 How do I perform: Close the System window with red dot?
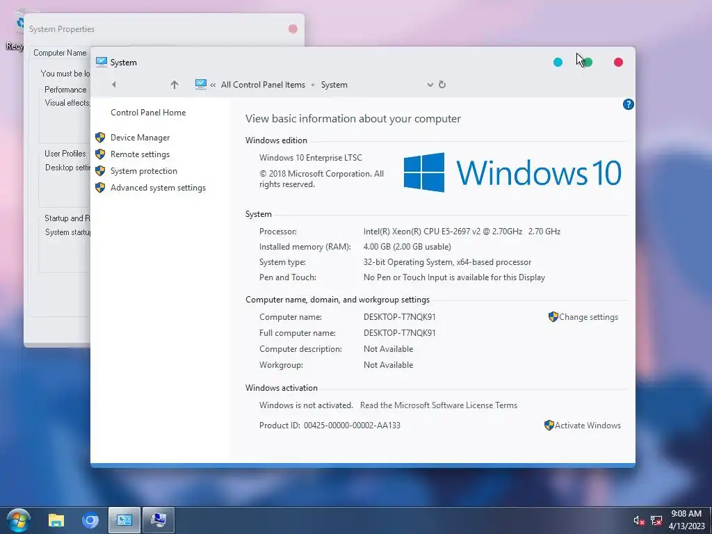click(618, 62)
